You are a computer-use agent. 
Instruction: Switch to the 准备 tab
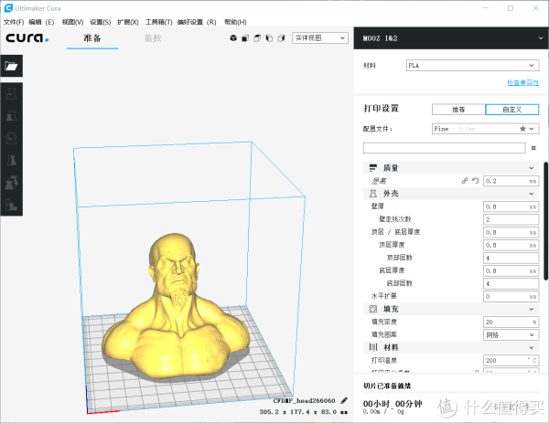tap(92, 38)
